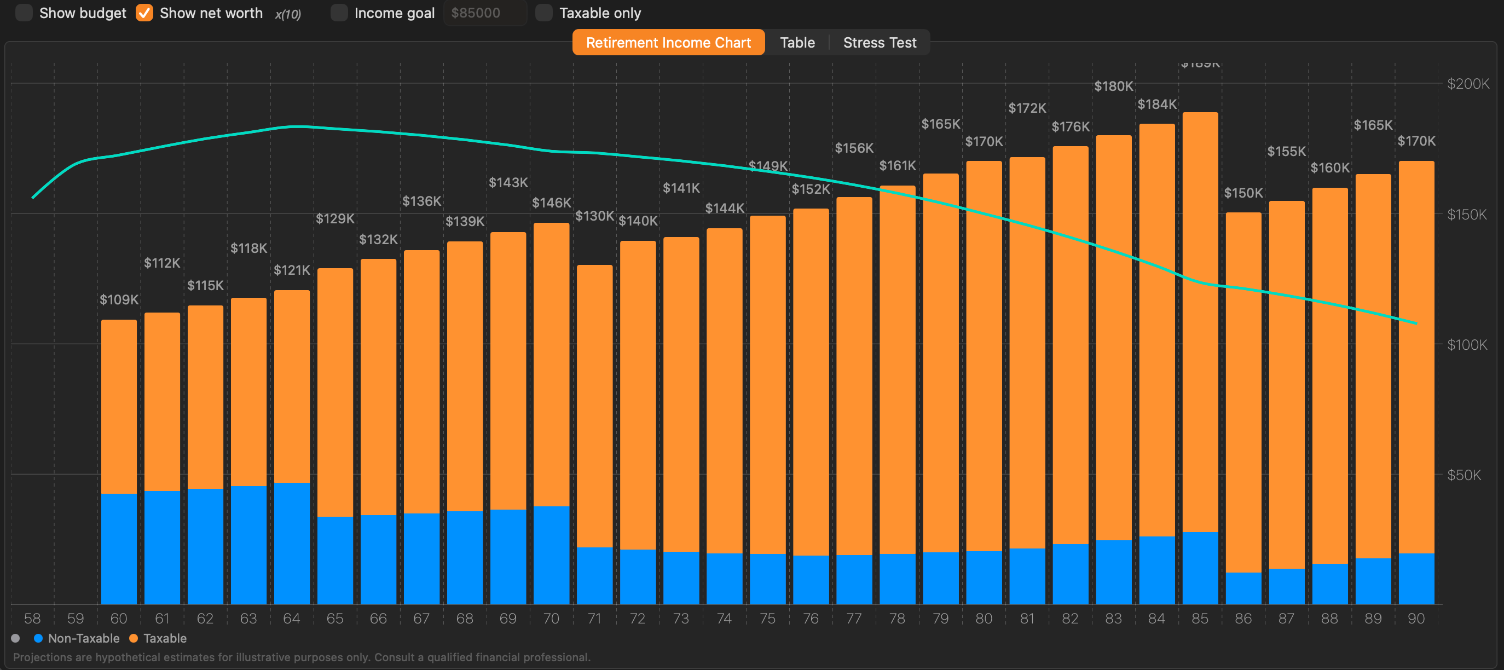Click the $161K bar total label
1504x670 pixels.
click(898, 165)
